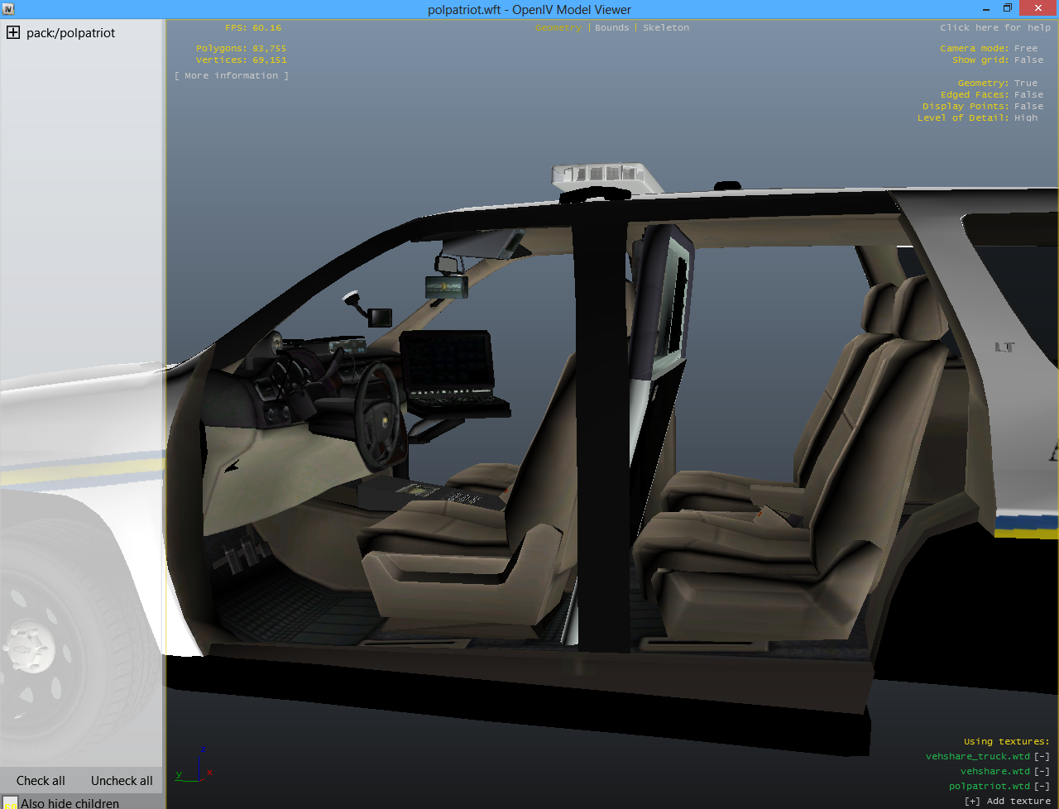Click the OpenIV app icon in title bar
The image size is (1059, 809).
coord(8,9)
